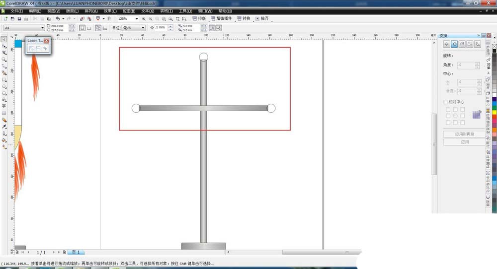This screenshot has height=269, width=497.
Task: Select the Rectangle tool
Action: [4, 79]
